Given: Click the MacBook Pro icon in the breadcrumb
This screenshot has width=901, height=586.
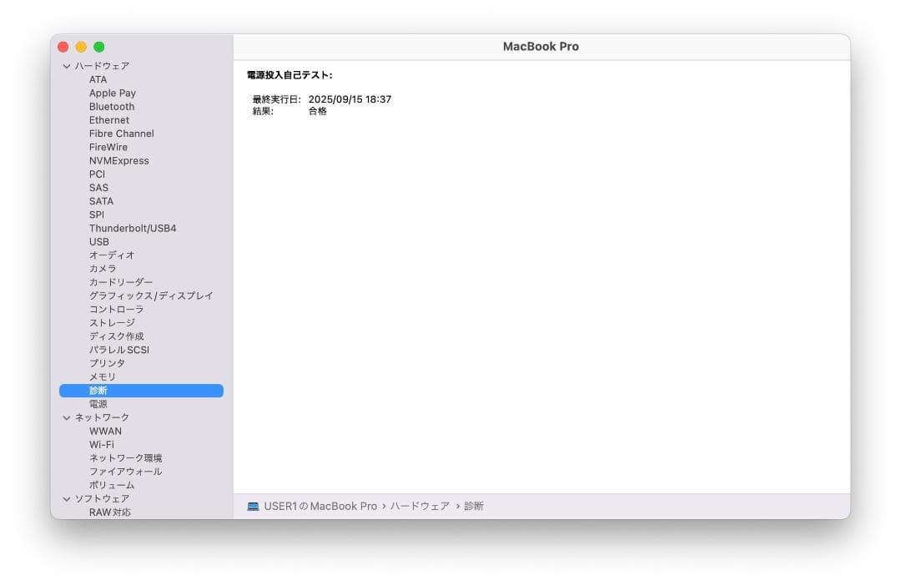Looking at the screenshot, I should click(253, 505).
